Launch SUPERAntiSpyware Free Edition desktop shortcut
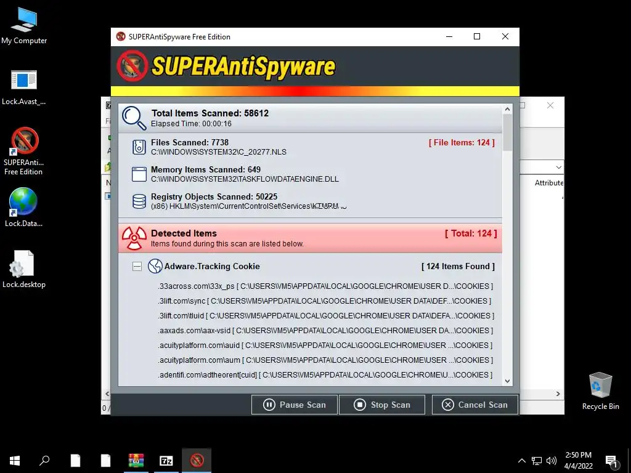 pyautogui.click(x=24, y=151)
